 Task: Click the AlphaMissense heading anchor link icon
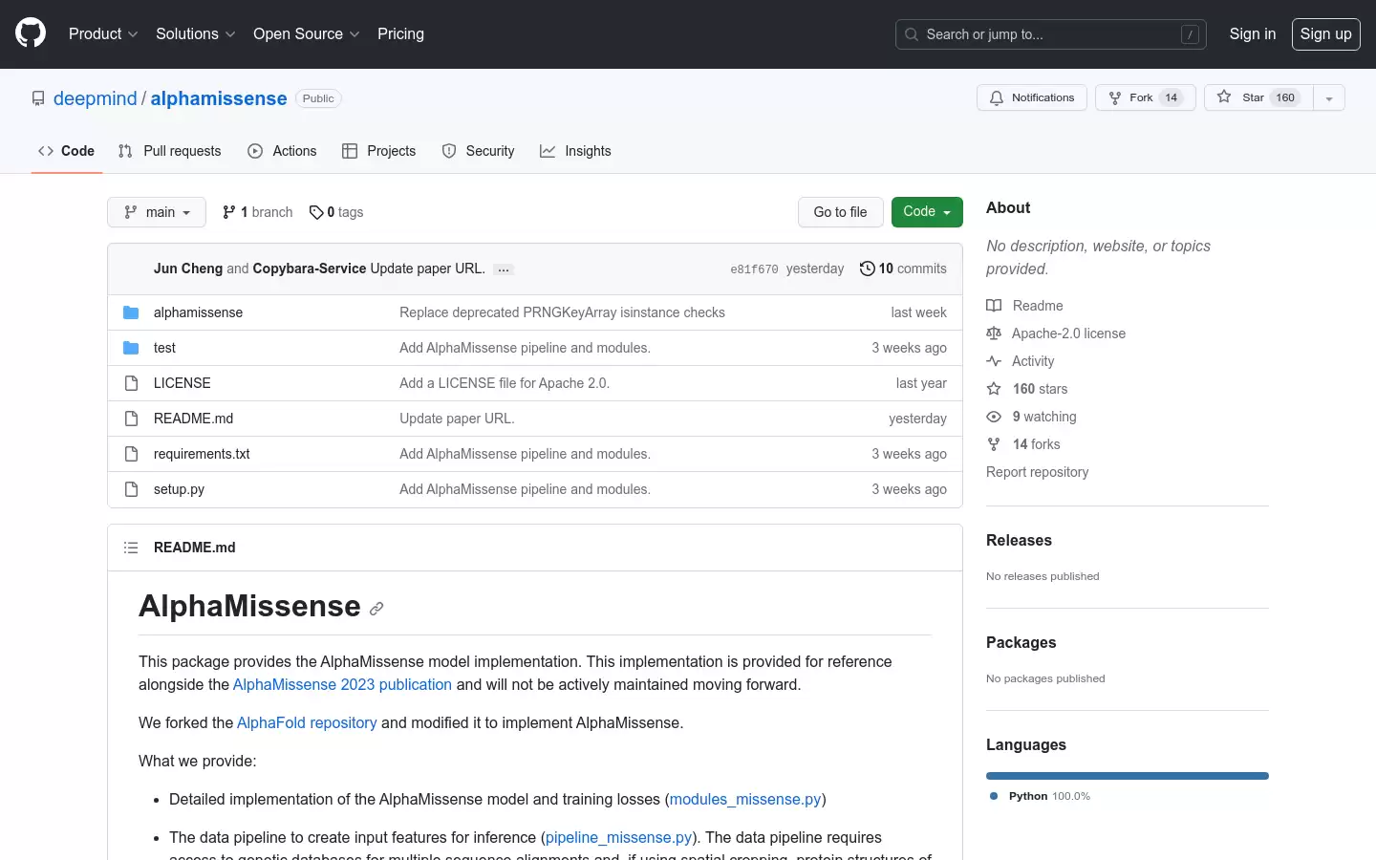pos(376,609)
